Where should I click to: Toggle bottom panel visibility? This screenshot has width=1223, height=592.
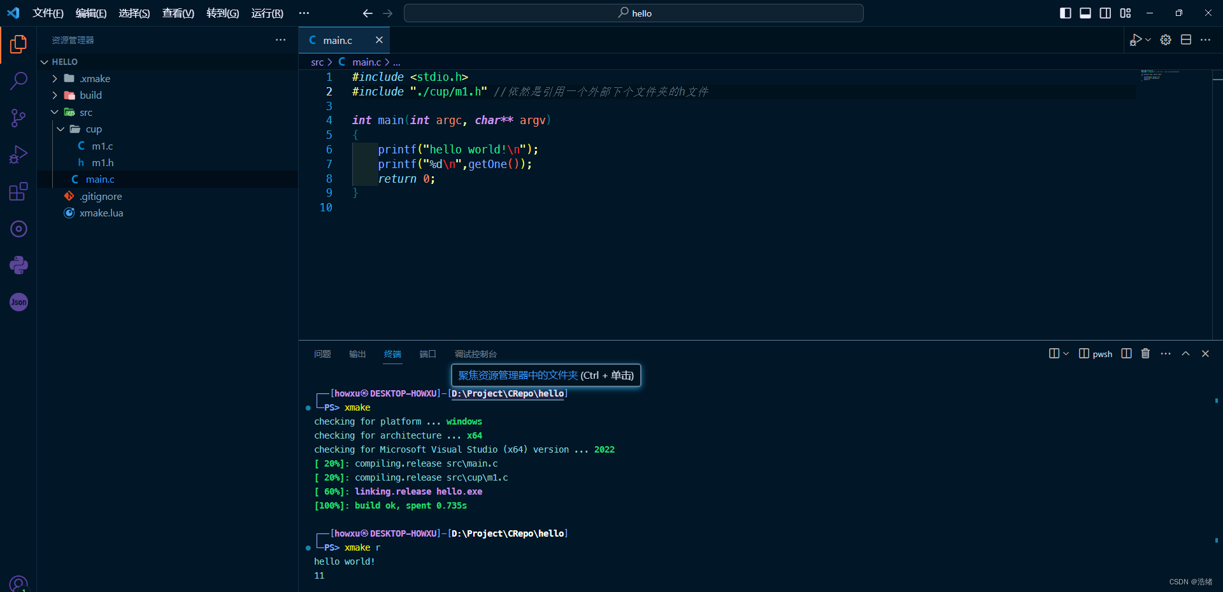pos(1085,13)
